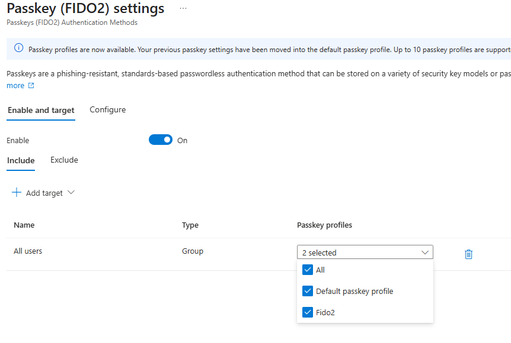Uncheck the Default passkey profile checkbox
Screen dimensions: 511x343
tap(307, 291)
